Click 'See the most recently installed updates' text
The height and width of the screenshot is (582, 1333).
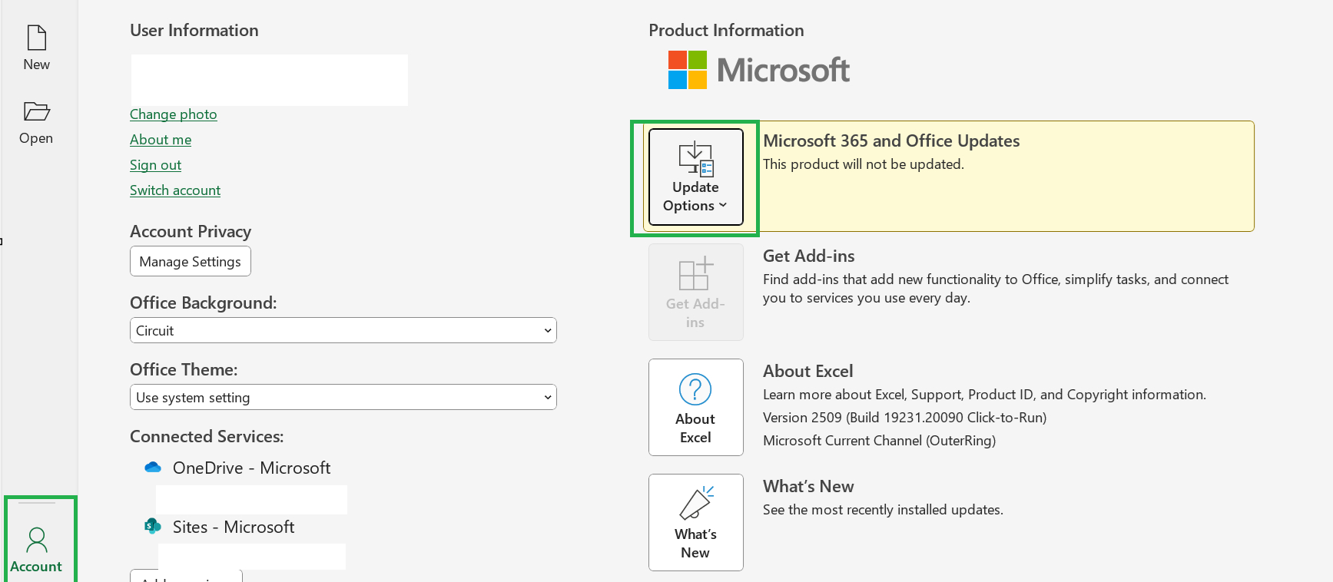883,510
